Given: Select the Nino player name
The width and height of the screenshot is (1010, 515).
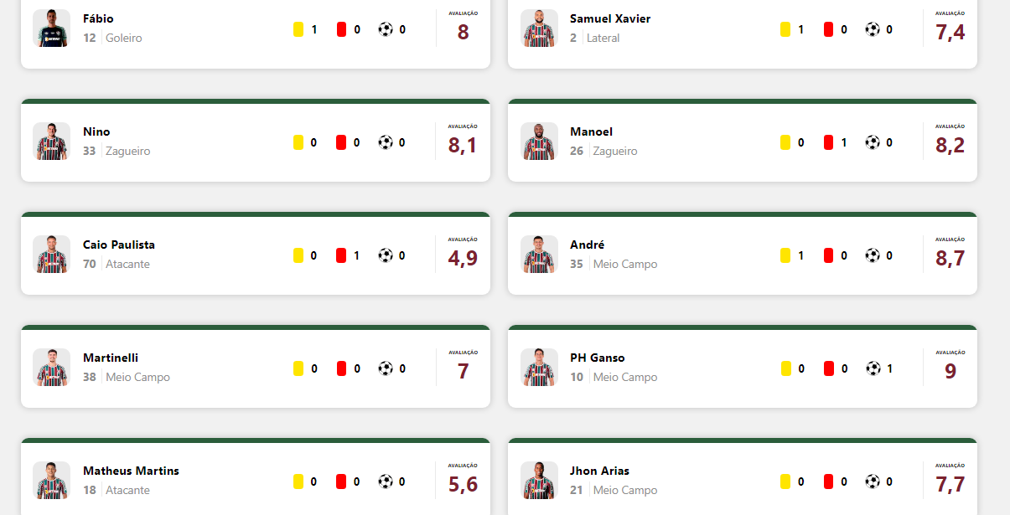Looking at the screenshot, I should click(x=96, y=131).
